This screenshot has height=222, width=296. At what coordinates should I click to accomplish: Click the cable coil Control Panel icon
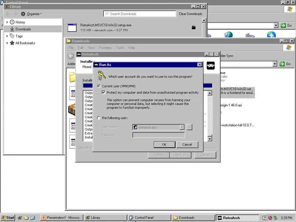tap(250, 35)
